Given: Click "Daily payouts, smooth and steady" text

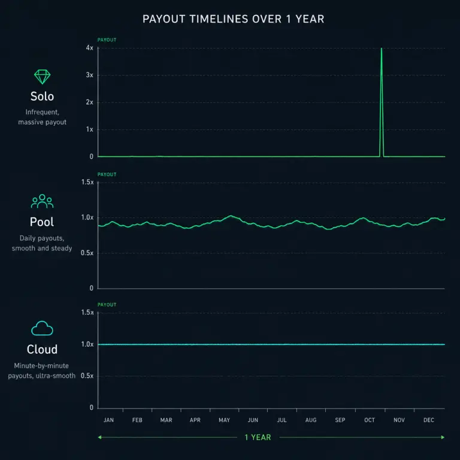Looking at the screenshot, I should click(x=42, y=243).
